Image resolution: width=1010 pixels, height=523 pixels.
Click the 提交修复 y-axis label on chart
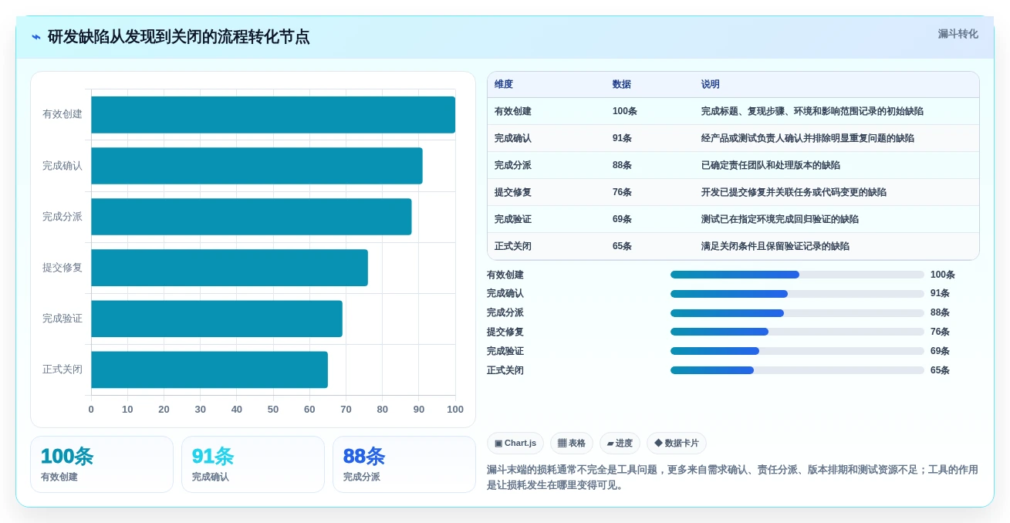62,268
